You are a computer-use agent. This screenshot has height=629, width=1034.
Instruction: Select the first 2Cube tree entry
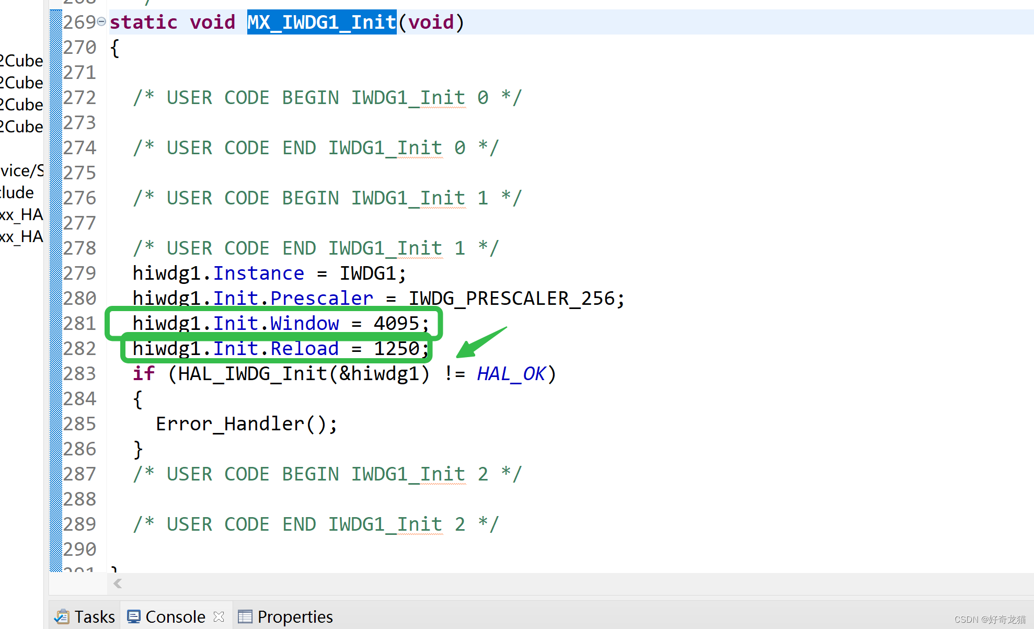22,61
